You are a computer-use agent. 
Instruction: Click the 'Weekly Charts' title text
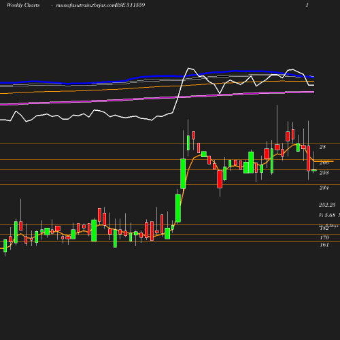23,5
